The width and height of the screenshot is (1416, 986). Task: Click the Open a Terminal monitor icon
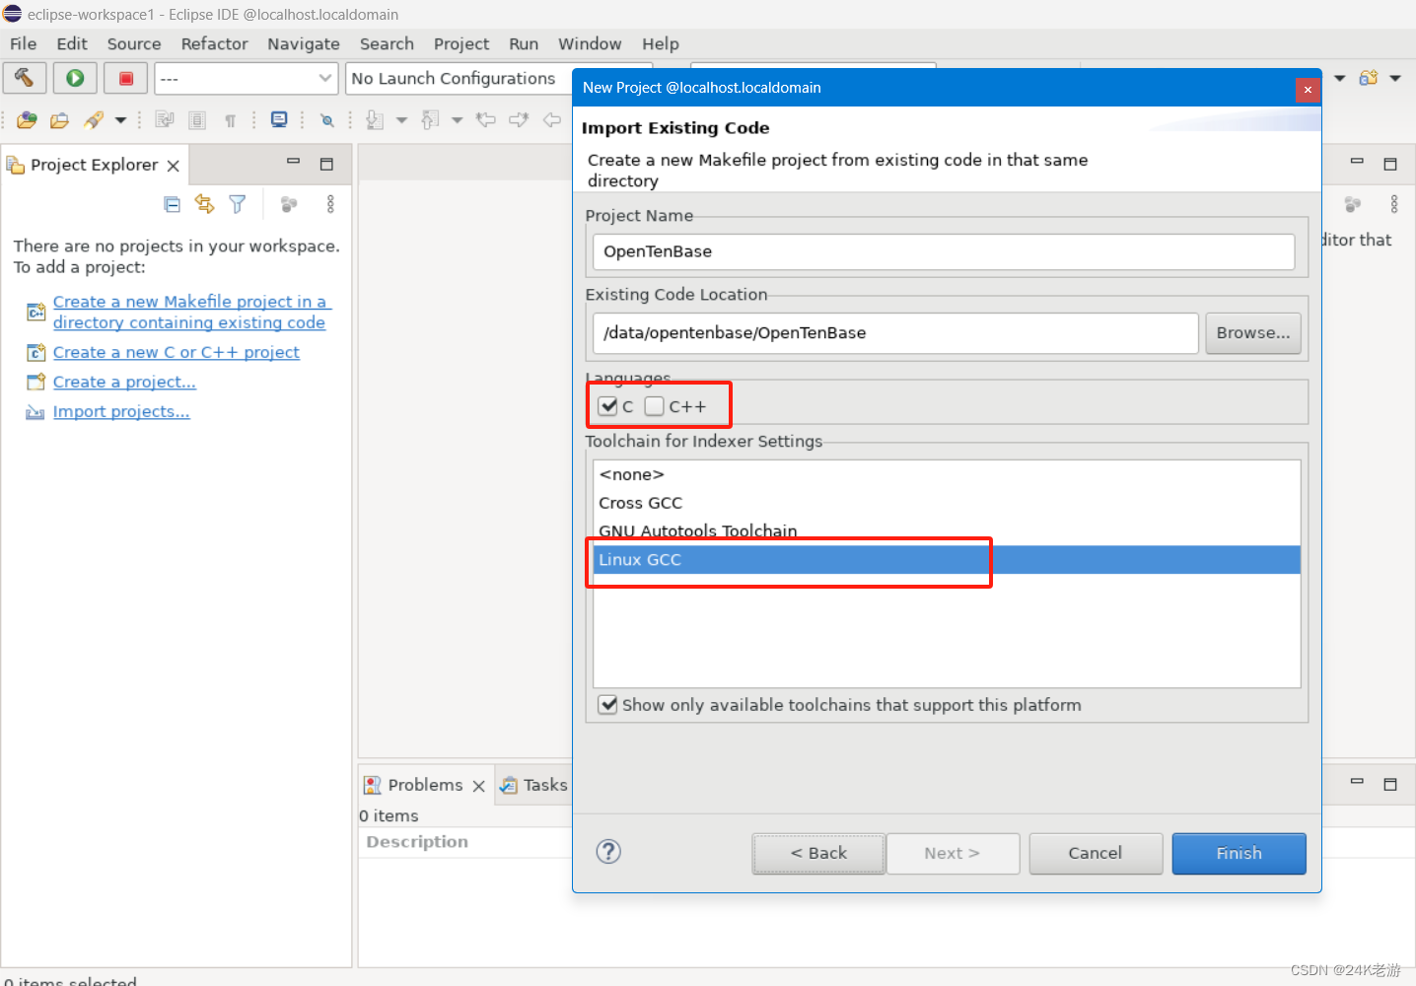(279, 120)
